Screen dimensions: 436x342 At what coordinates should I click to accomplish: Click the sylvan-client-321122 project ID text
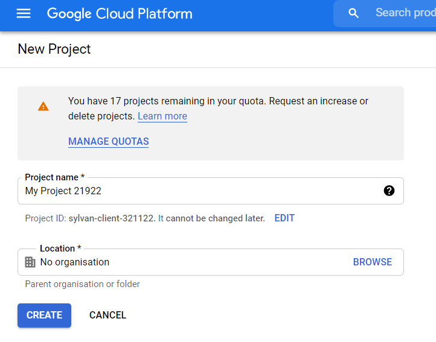click(112, 218)
